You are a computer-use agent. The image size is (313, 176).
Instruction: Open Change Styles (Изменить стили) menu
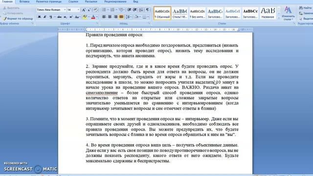point(288,13)
